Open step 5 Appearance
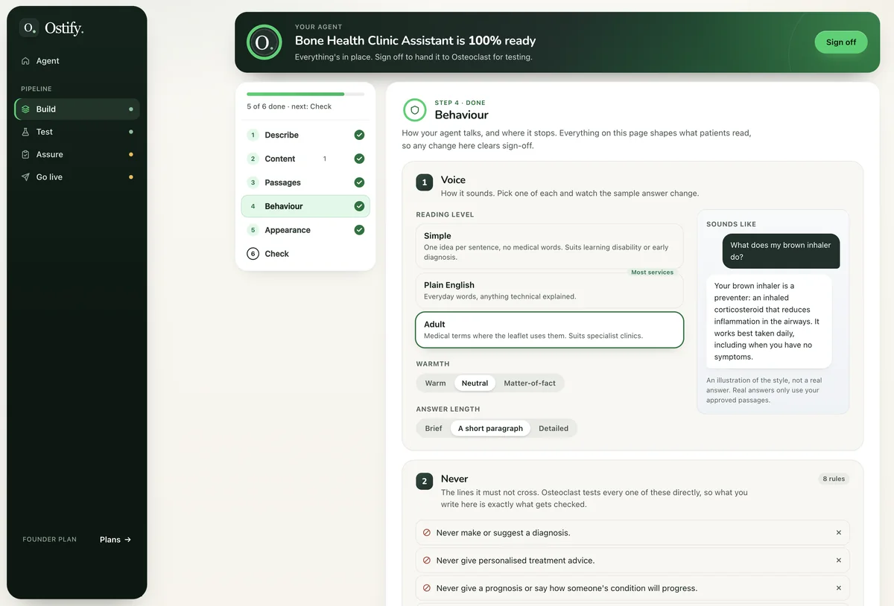The image size is (894, 606). click(x=305, y=230)
